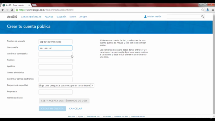
Task: Close the ArcGIS - Crear cuenta tab
Action: coord(29,5)
